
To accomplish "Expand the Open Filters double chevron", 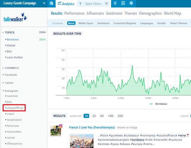I will click(106, 4).
